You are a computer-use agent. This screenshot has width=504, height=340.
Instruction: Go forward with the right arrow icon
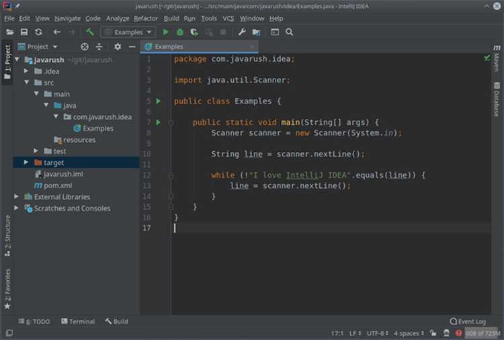[x=72, y=32]
